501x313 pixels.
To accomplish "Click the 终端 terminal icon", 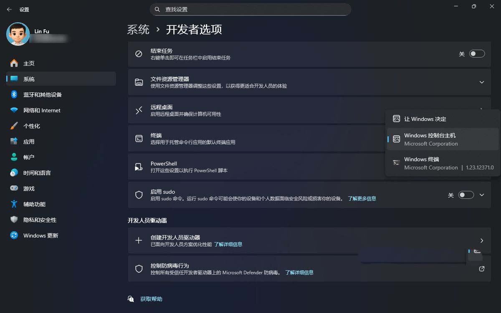I will pos(139,139).
